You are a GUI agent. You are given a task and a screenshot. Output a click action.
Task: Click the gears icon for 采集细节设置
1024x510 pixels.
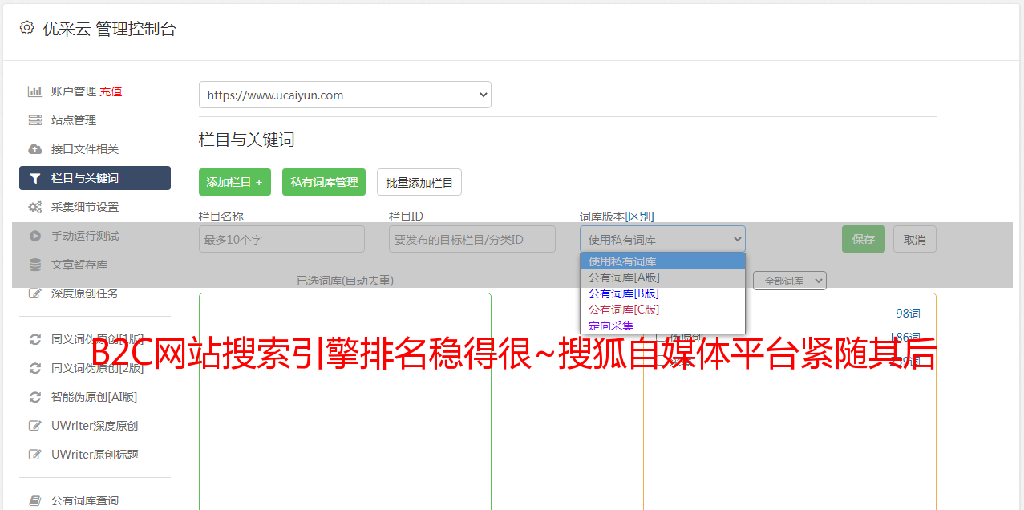click(x=35, y=207)
